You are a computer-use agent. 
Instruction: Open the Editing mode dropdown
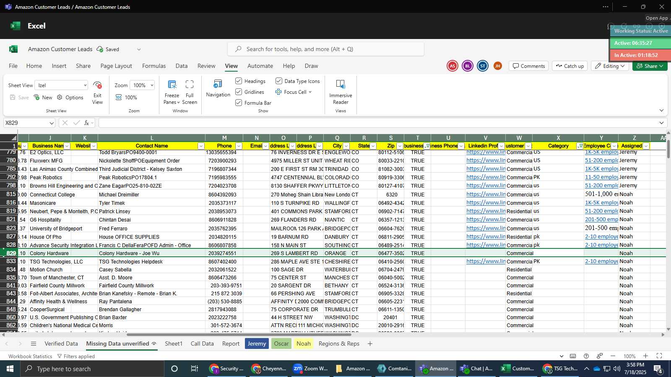tap(610, 66)
